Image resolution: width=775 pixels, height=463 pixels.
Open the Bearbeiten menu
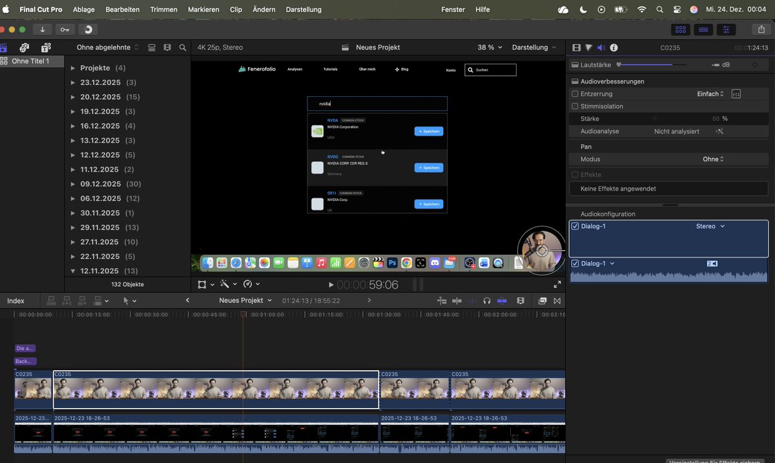[123, 10]
